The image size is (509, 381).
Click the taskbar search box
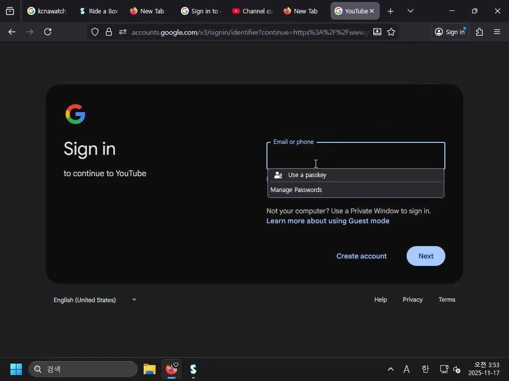[83, 369]
